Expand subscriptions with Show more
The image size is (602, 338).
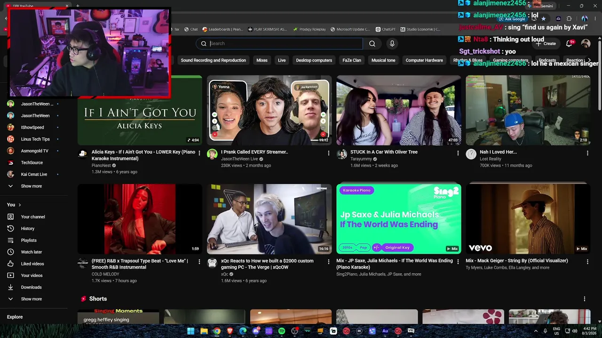coord(32,186)
